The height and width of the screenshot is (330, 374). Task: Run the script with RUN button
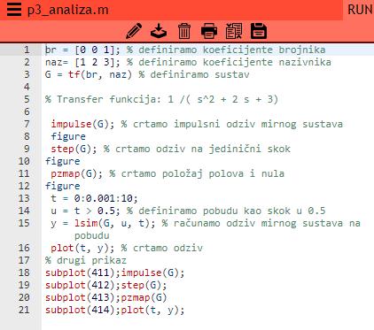[x=360, y=10]
